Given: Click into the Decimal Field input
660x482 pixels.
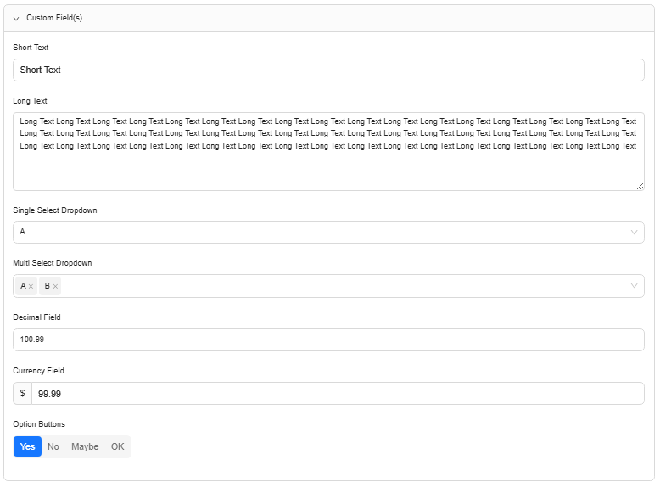Looking at the screenshot, I should coord(328,339).
